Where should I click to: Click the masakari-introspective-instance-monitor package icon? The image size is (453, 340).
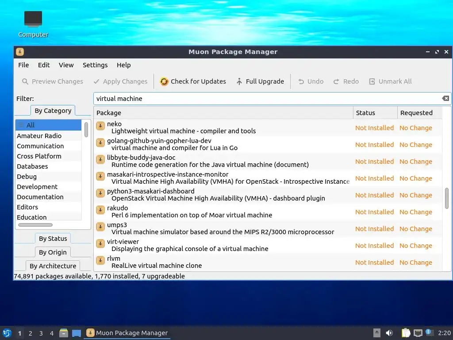pyautogui.click(x=100, y=176)
